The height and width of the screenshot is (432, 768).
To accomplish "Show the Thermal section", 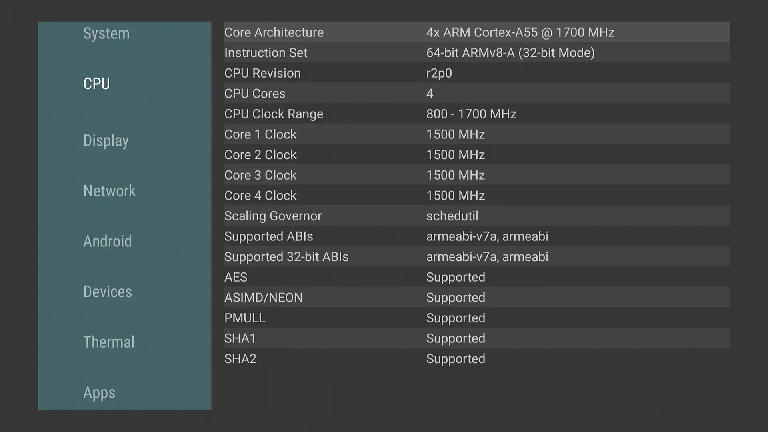I will click(x=109, y=342).
